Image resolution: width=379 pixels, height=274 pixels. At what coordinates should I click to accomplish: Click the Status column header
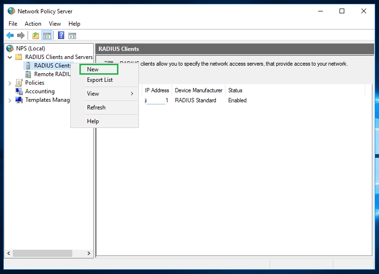(235, 90)
